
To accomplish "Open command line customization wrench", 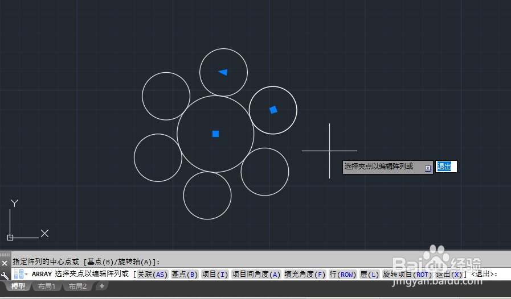I will coord(5,276).
